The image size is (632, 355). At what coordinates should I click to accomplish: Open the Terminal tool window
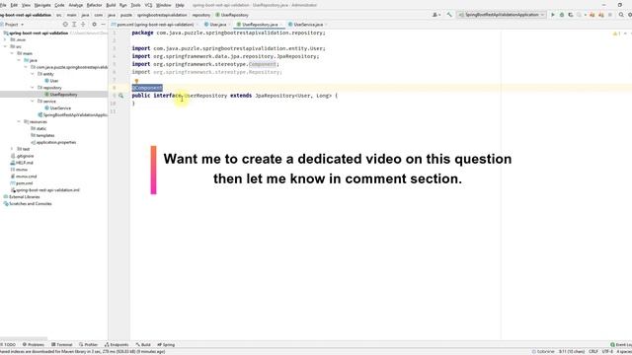[x=62, y=345]
